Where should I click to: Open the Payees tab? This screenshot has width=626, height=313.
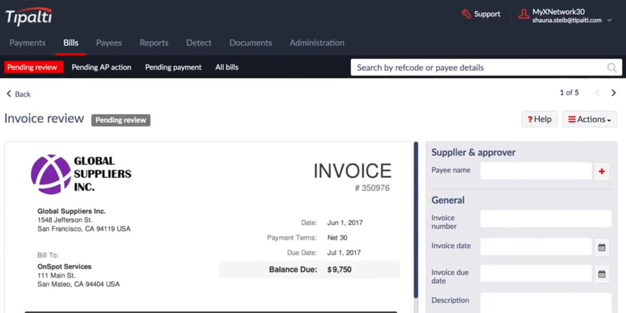(x=109, y=43)
